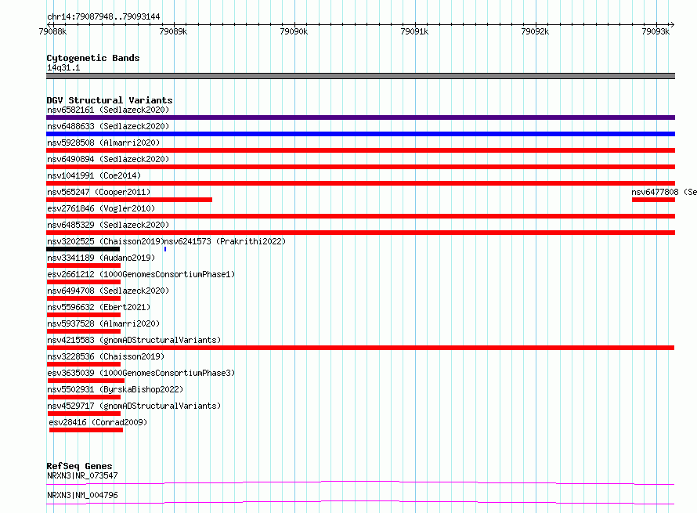Open variant nsv565247 (Cooper2011) label
Viewport: 697px width, 513px height.
tap(99, 192)
